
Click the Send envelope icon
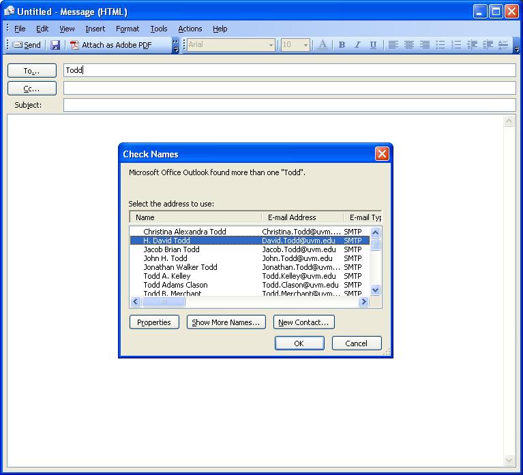click(x=17, y=45)
